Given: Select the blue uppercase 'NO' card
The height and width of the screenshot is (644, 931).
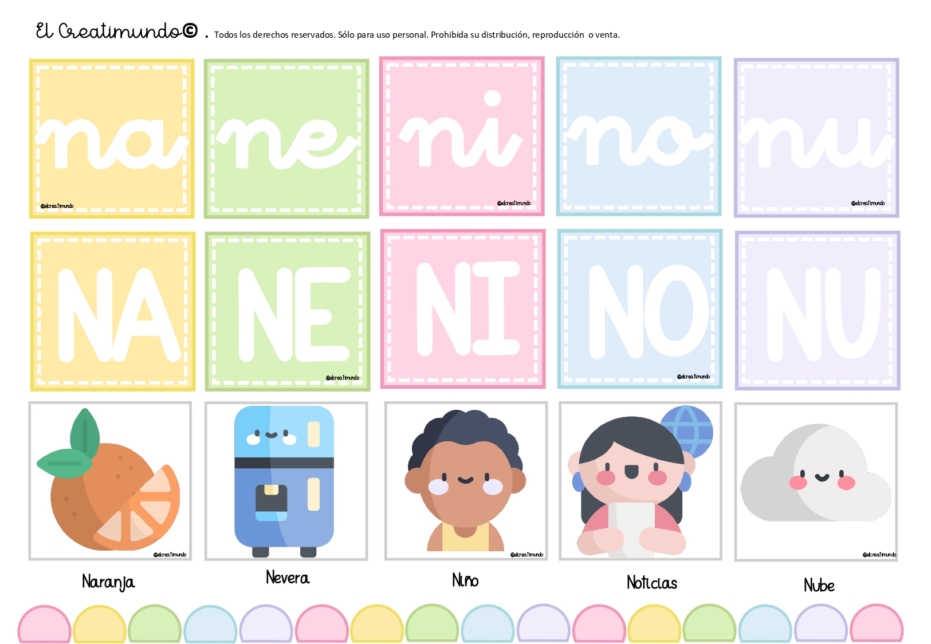Looking at the screenshot, I should coord(640,309).
